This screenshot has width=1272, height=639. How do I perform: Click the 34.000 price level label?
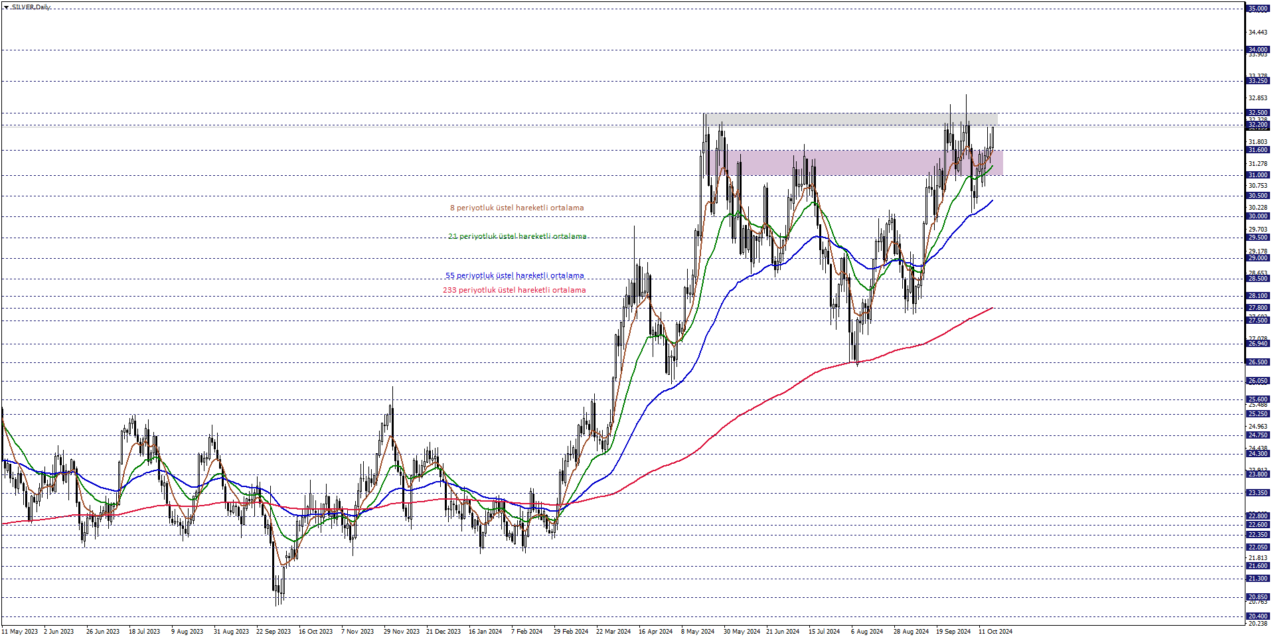click(x=1258, y=50)
